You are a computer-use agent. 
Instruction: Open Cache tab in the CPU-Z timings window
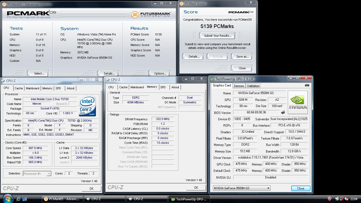pos(123,87)
